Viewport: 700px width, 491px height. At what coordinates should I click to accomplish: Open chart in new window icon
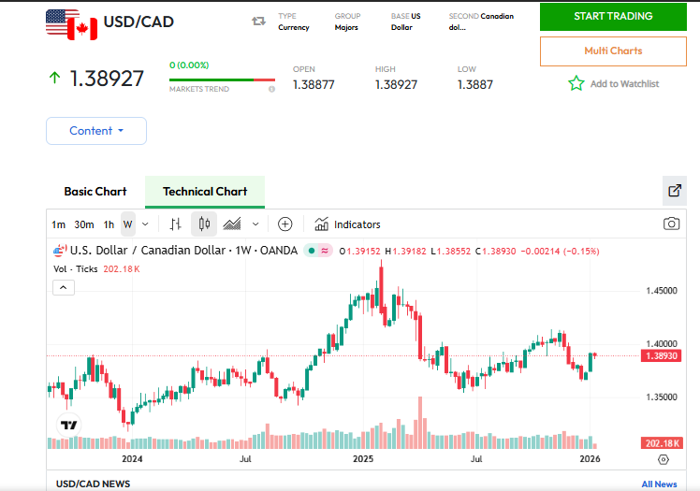(675, 191)
